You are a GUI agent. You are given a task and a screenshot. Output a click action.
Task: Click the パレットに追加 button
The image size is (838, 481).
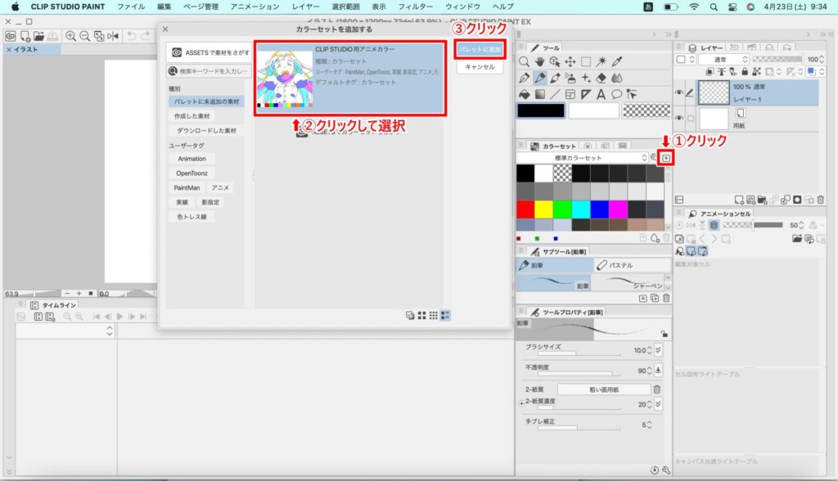480,50
